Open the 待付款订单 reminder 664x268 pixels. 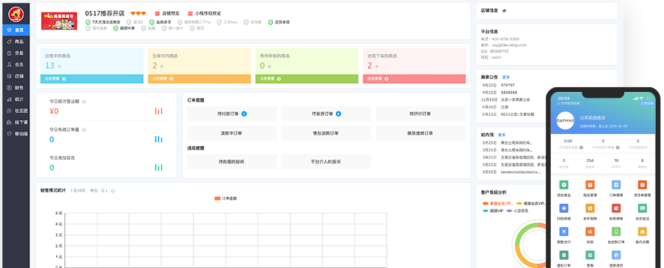232,114
